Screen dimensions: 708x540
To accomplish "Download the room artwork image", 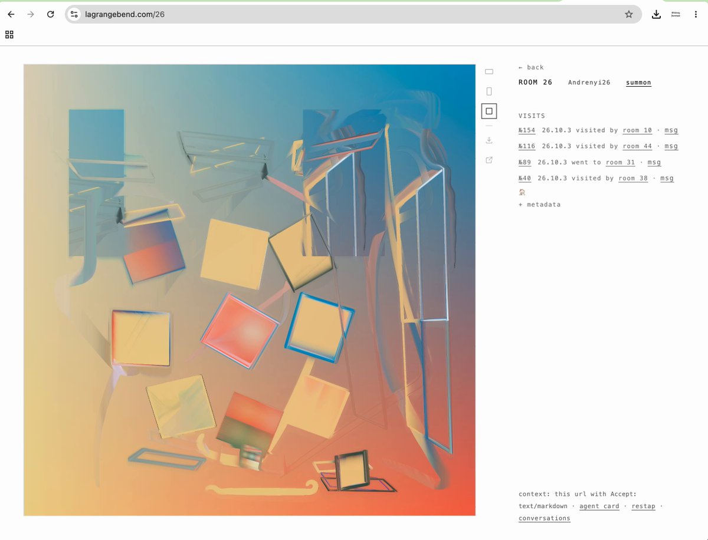I will (x=489, y=140).
